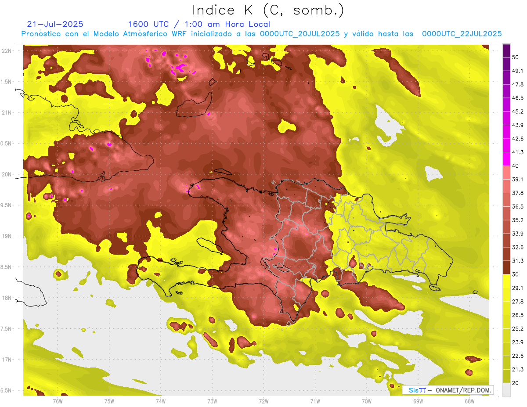Screen dimensions: 527x407
Task: Click the colorbar value "42.6"
Action: [518, 139]
